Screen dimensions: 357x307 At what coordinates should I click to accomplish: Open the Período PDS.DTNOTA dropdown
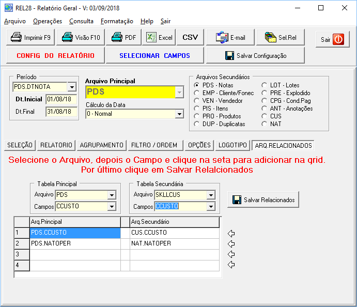[72, 87]
